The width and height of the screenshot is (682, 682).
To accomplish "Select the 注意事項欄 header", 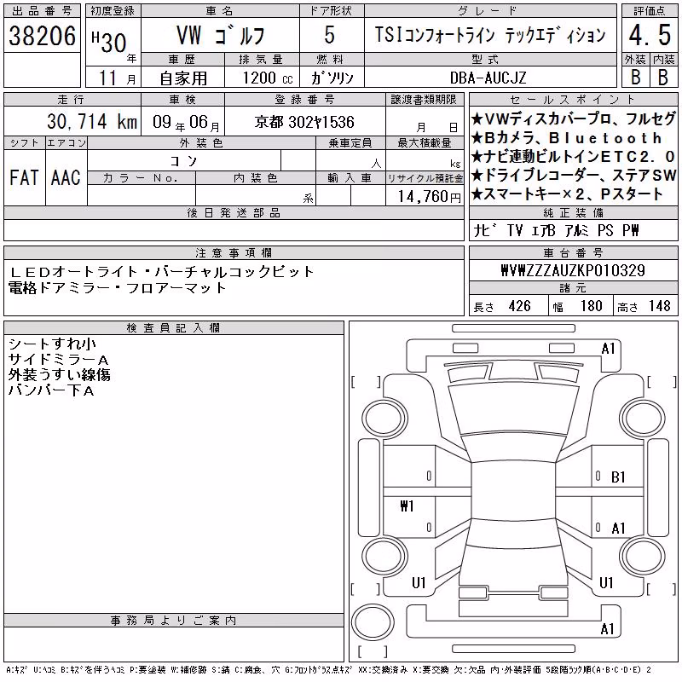I will pyautogui.click(x=234, y=252).
